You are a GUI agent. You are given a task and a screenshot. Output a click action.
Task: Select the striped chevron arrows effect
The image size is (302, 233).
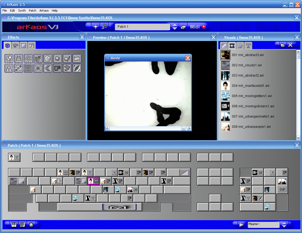coord(48,68)
